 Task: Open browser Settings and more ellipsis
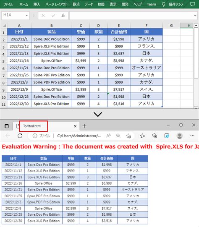192,136
